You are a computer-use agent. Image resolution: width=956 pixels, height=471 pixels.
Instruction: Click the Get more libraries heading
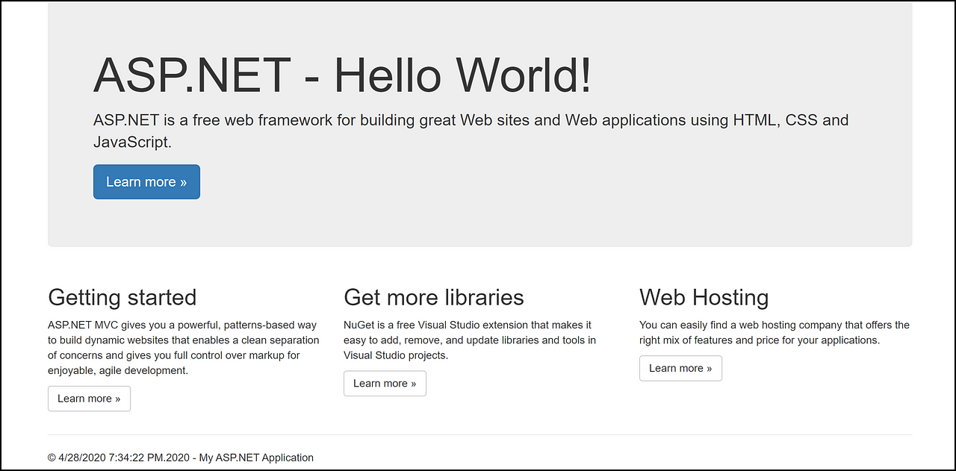coord(434,297)
